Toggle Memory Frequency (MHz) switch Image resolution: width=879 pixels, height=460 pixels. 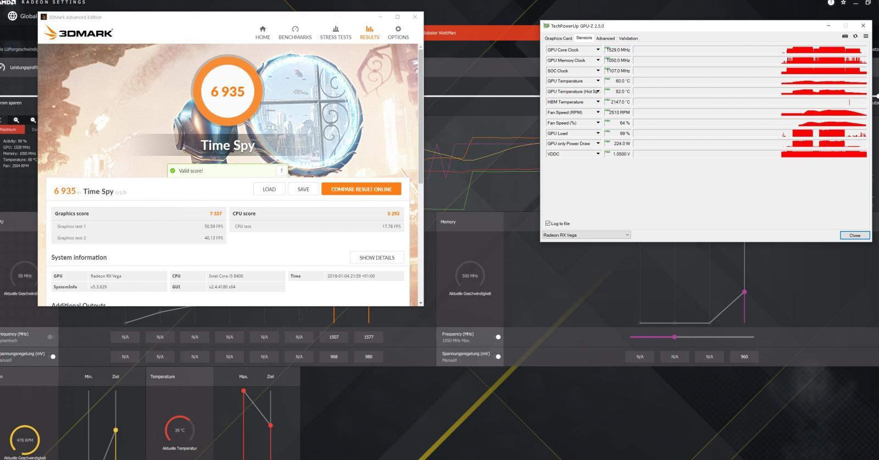498,337
